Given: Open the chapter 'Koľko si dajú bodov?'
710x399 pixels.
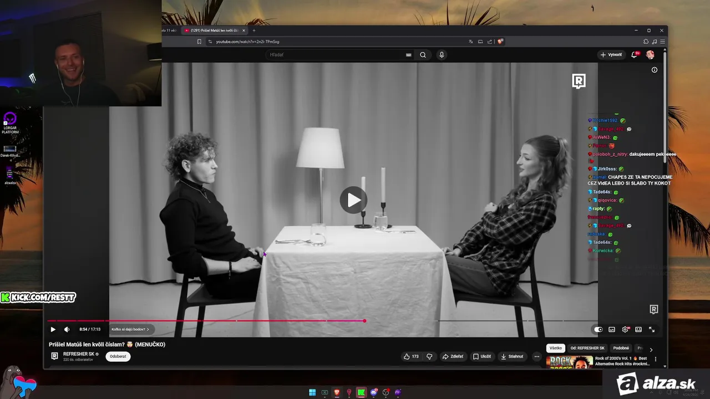Looking at the screenshot, I should tap(130, 329).
